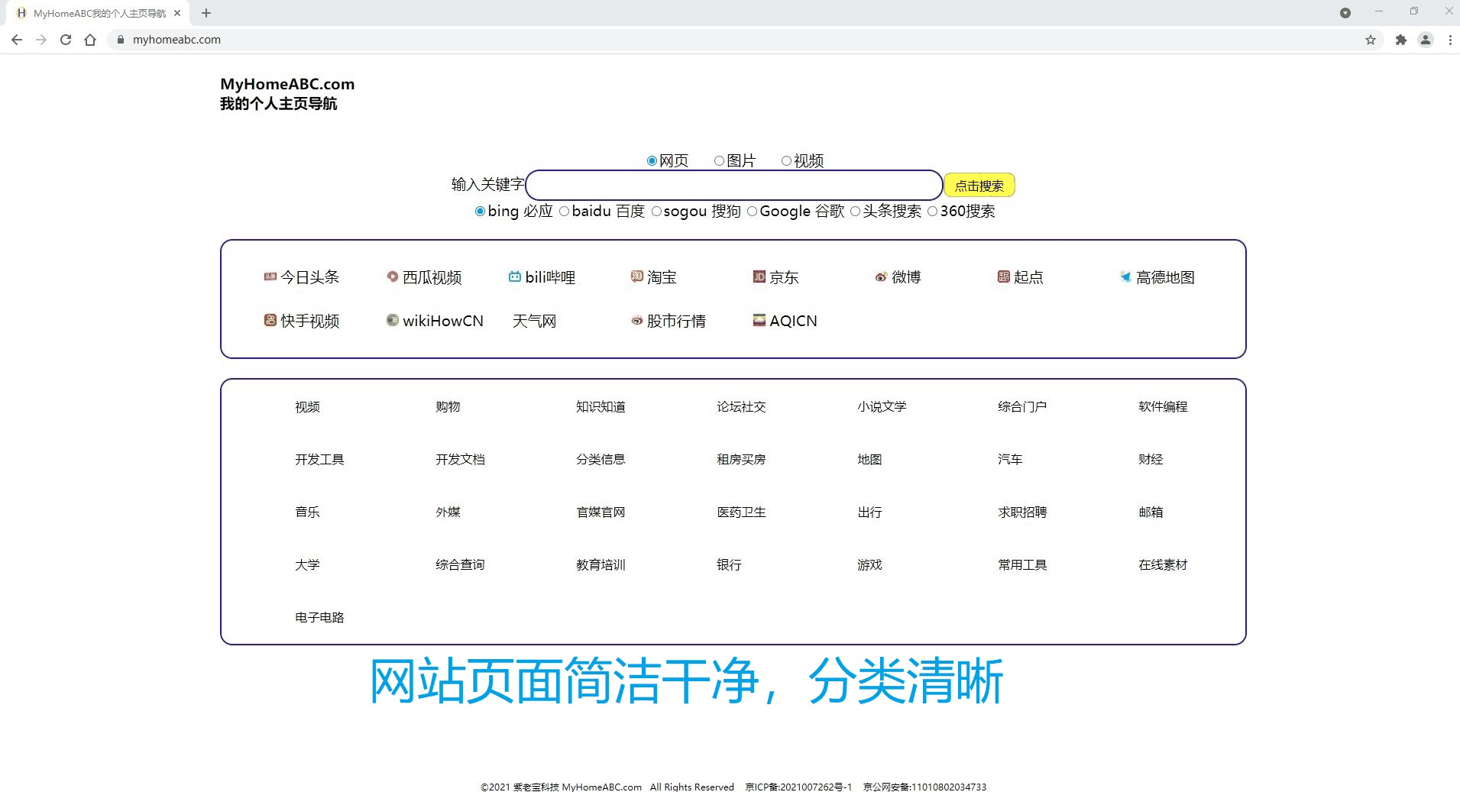
Task: Open the browser extensions puzzle icon
Action: pos(1400,40)
